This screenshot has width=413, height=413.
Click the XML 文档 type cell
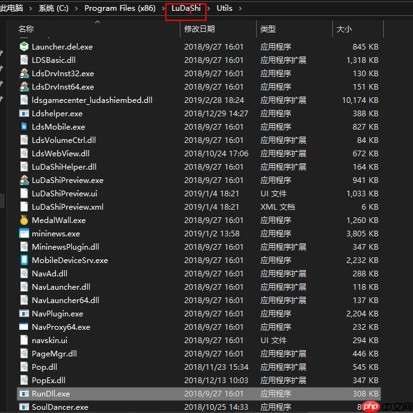278,207
